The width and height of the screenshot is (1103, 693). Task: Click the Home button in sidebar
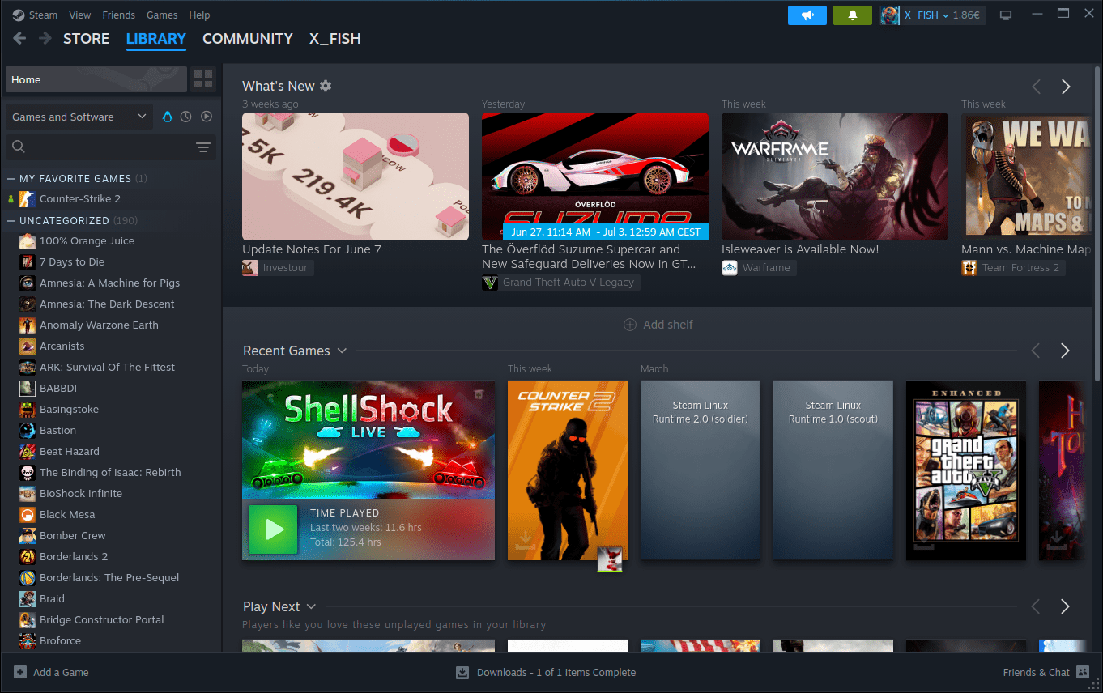click(96, 79)
